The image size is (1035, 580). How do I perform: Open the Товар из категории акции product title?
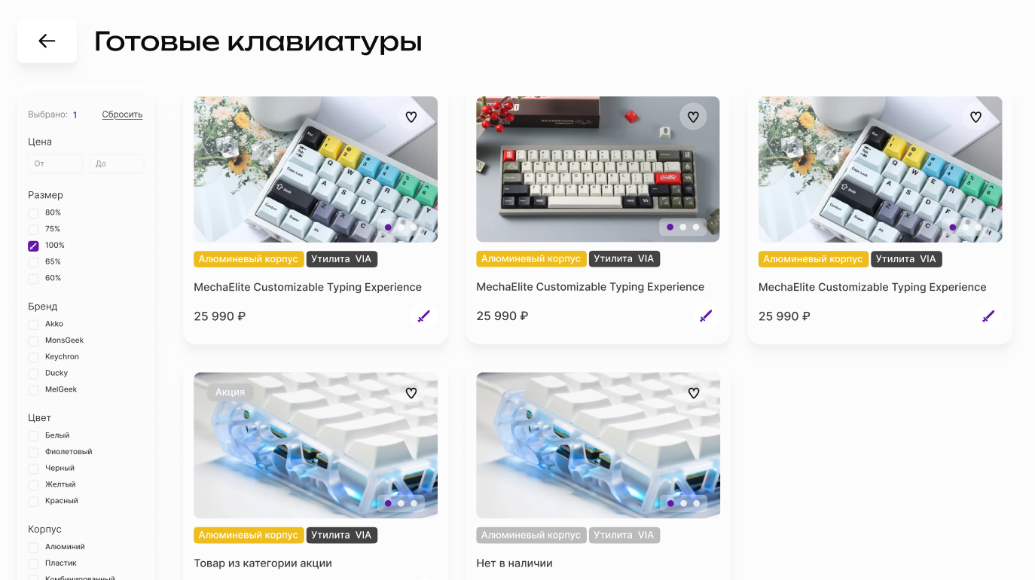(263, 563)
